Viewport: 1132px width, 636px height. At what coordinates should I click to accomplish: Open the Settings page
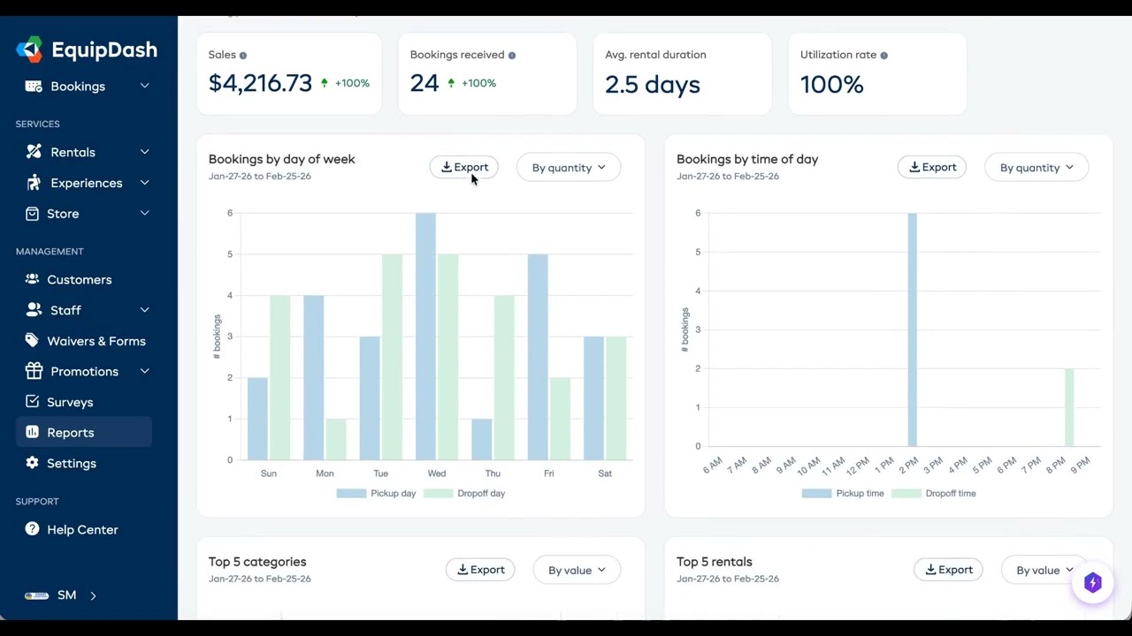click(72, 463)
